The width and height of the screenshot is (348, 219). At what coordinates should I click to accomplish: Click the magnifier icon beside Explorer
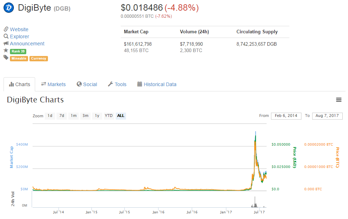coord(6,36)
